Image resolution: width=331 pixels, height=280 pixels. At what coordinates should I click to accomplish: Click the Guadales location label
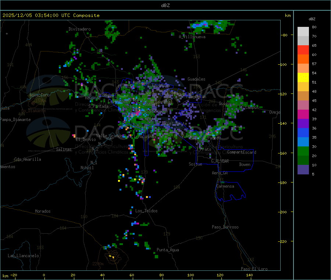click(x=196, y=79)
